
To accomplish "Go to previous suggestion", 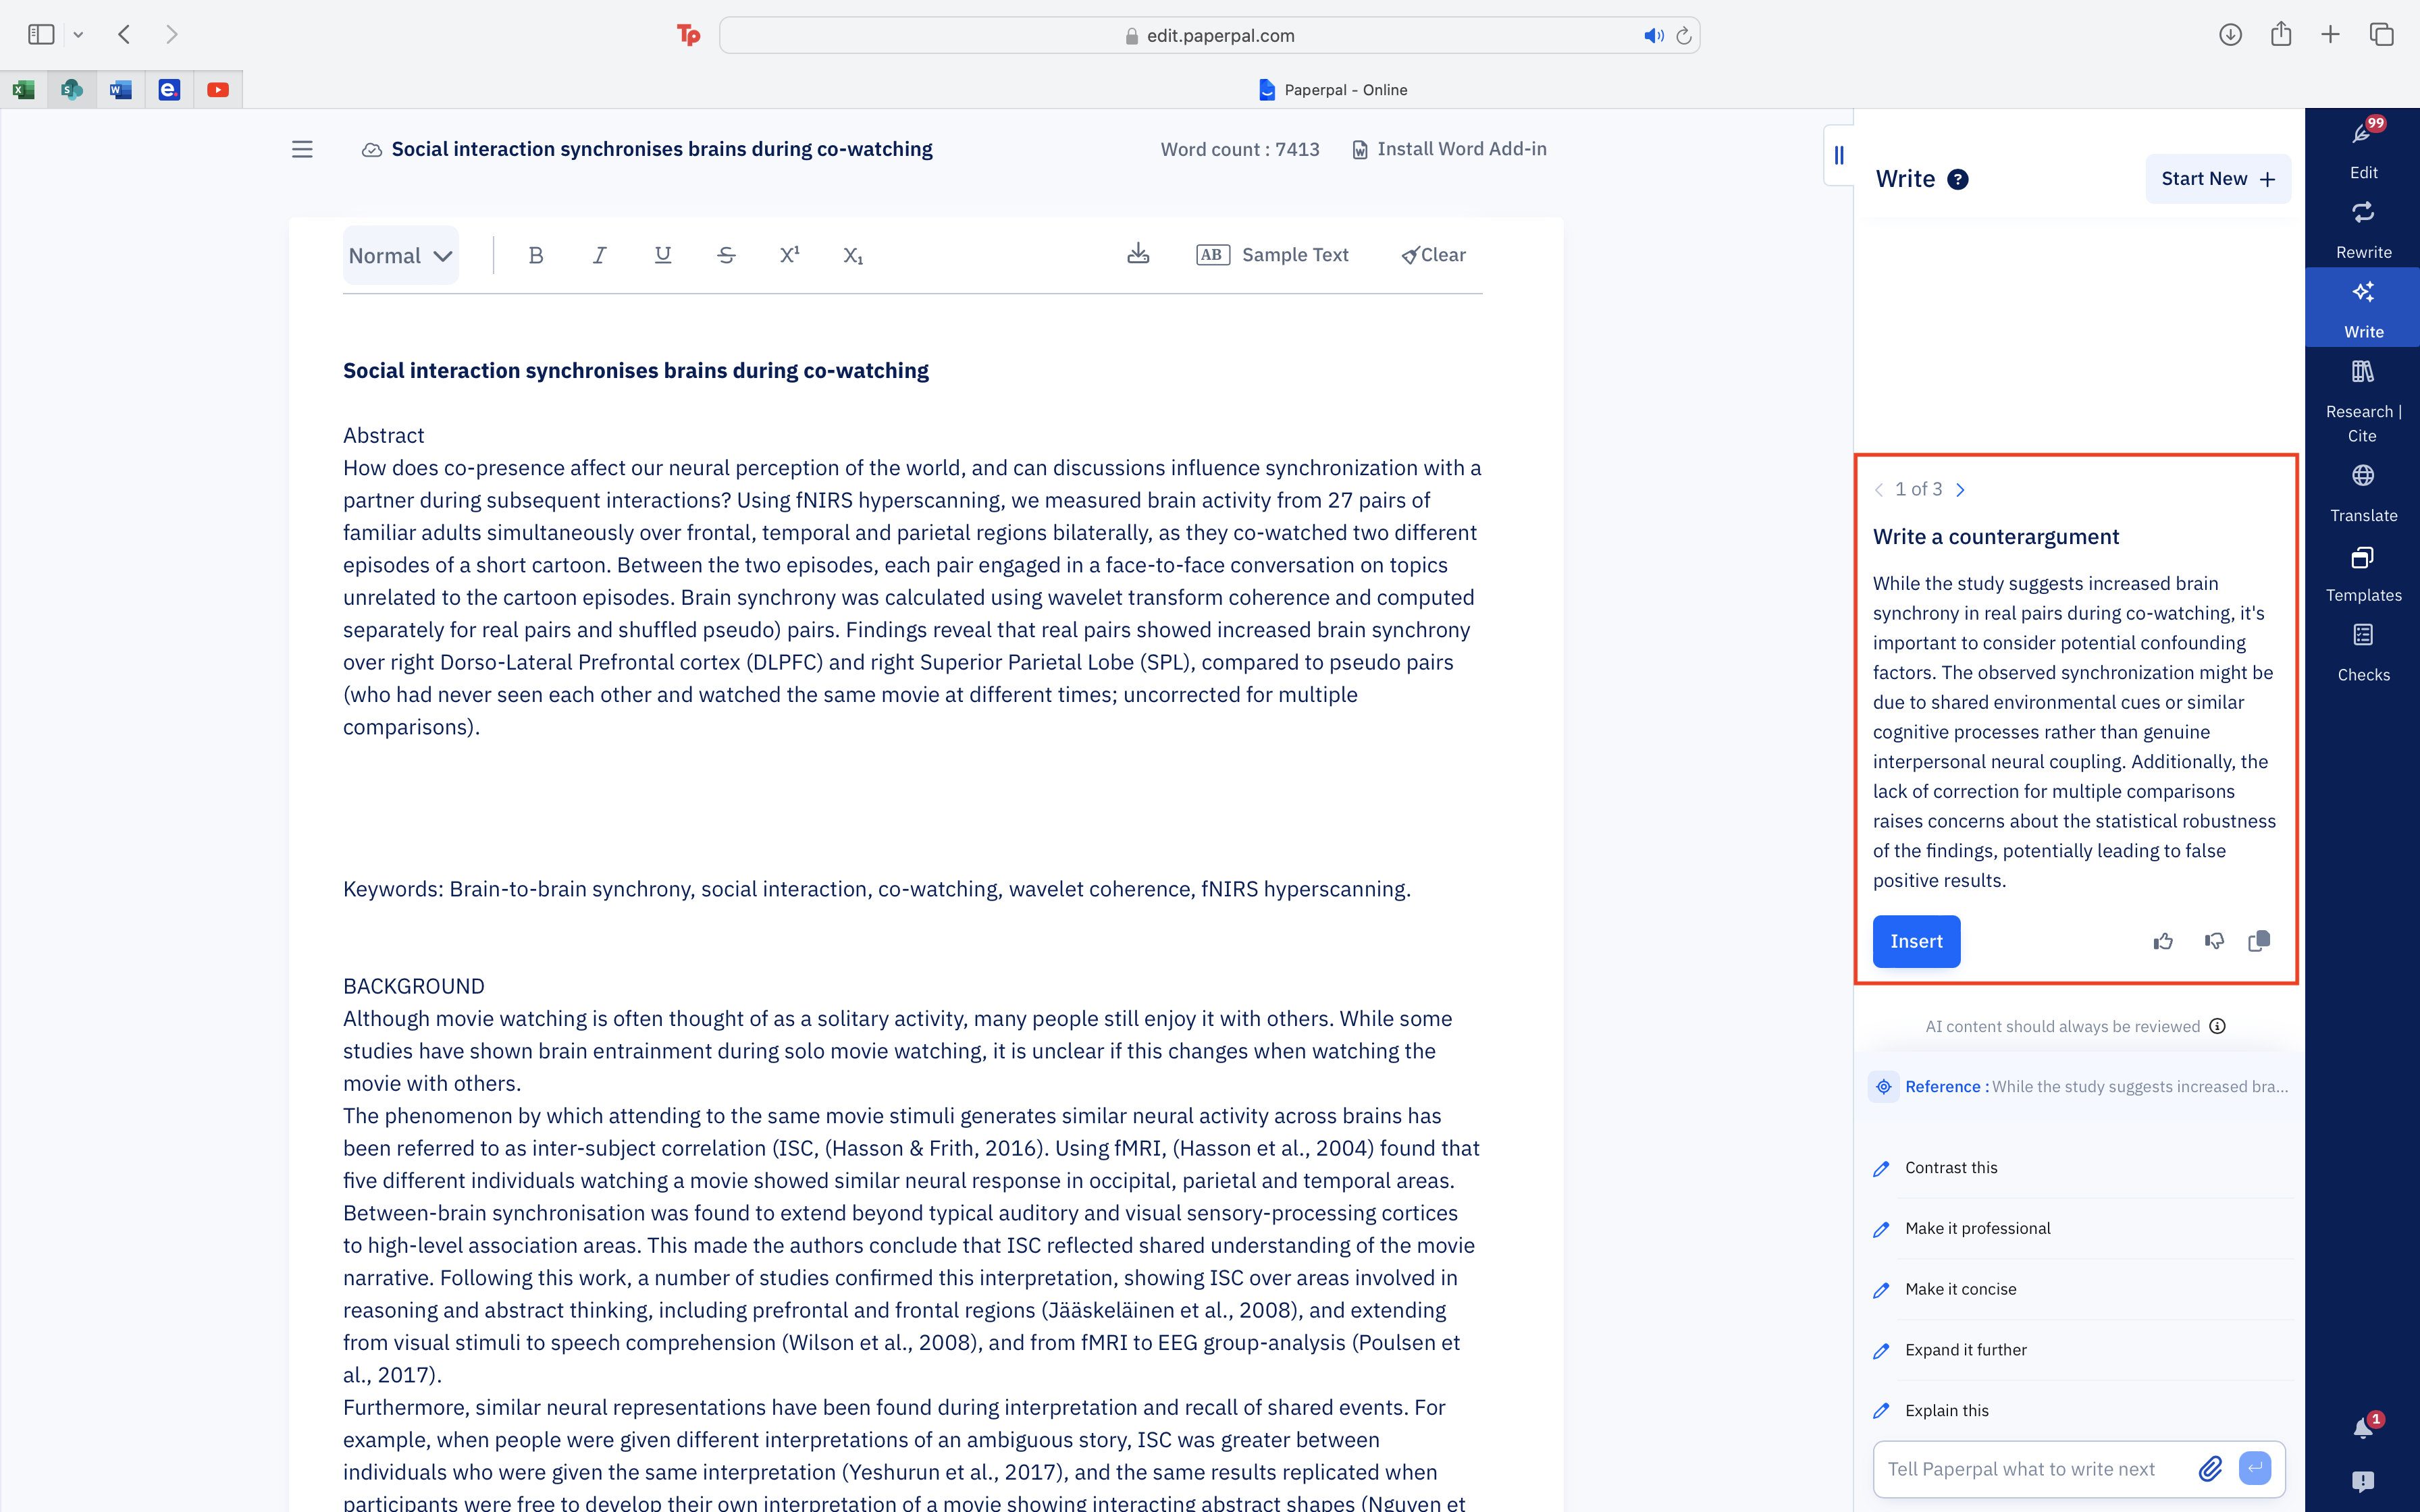I will [x=1879, y=490].
